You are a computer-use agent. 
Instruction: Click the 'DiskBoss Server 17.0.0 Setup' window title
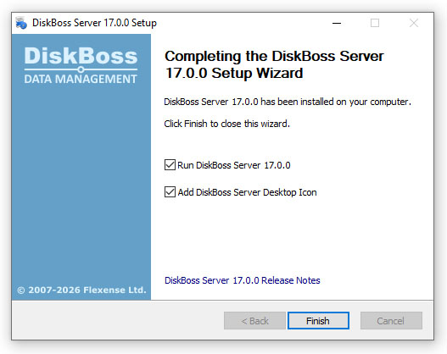tap(94, 23)
